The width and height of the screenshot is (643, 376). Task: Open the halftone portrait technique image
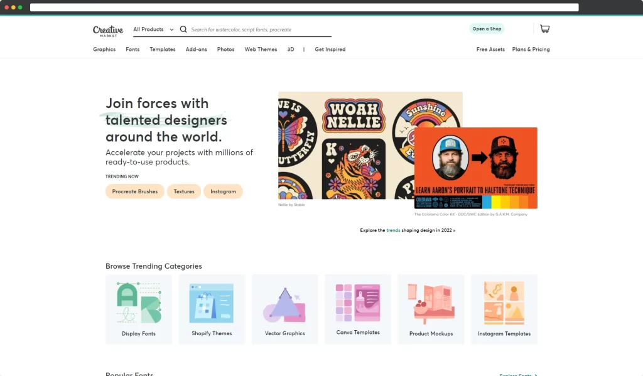tap(476, 168)
